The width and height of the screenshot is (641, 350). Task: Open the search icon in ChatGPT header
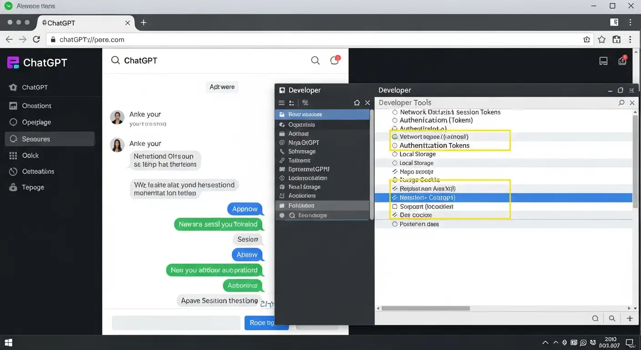[x=315, y=60]
